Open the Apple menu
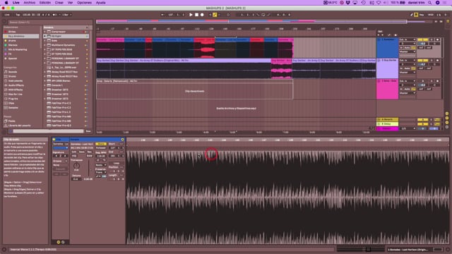The image size is (452, 254). (6, 3)
